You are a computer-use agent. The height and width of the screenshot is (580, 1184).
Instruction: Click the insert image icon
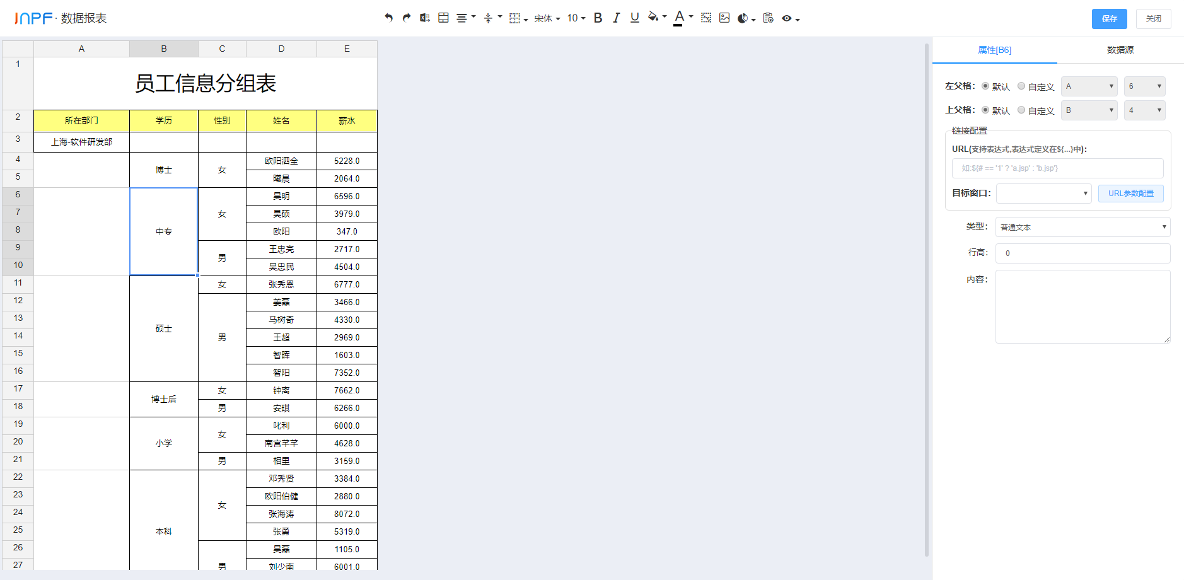[724, 18]
